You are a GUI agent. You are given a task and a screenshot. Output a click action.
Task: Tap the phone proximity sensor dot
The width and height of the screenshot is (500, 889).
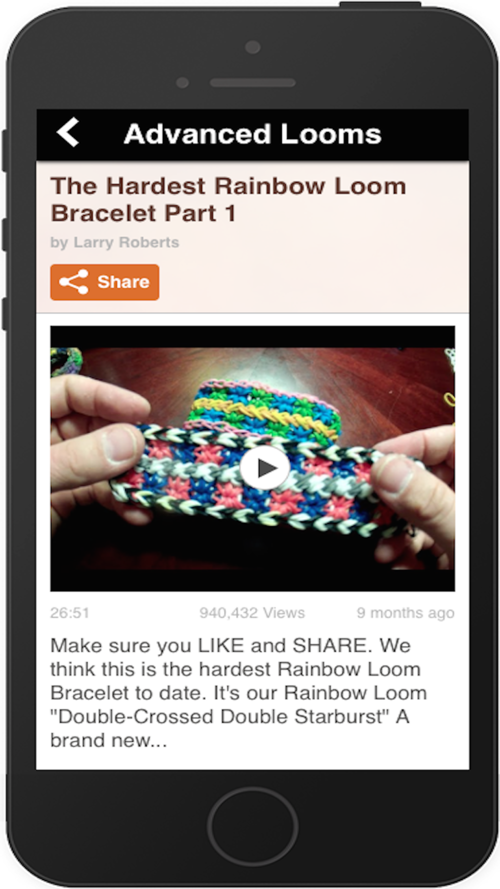coord(182,82)
